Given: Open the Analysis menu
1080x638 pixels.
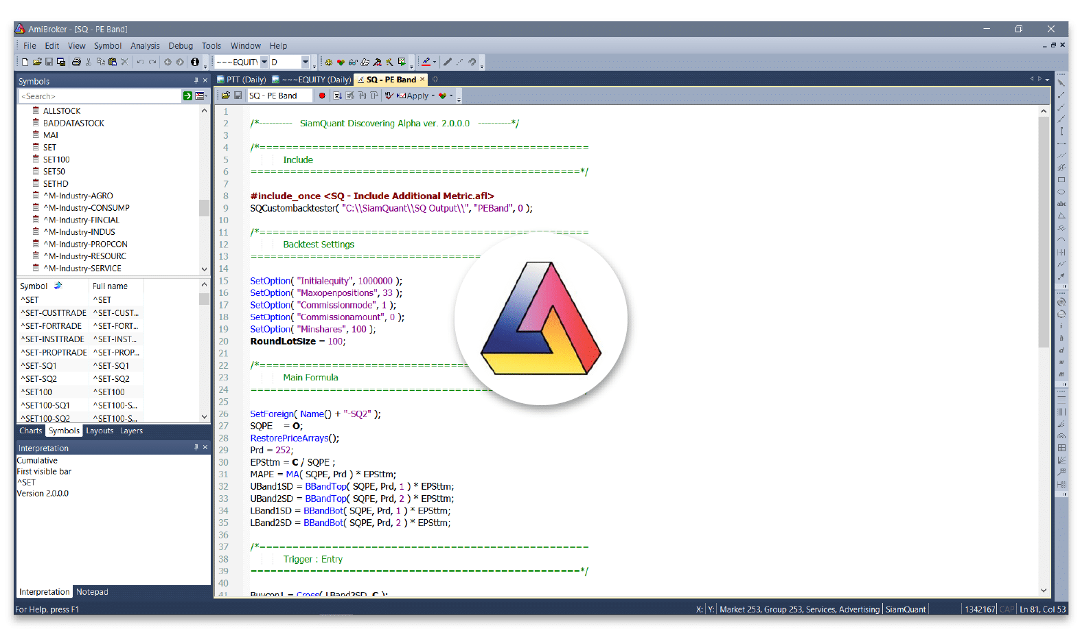Looking at the screenshot, I should click(145, 46).
